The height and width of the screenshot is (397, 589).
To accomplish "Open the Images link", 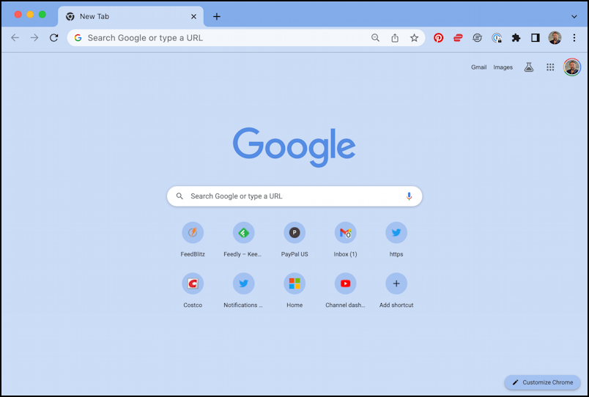I will point(503,67).
